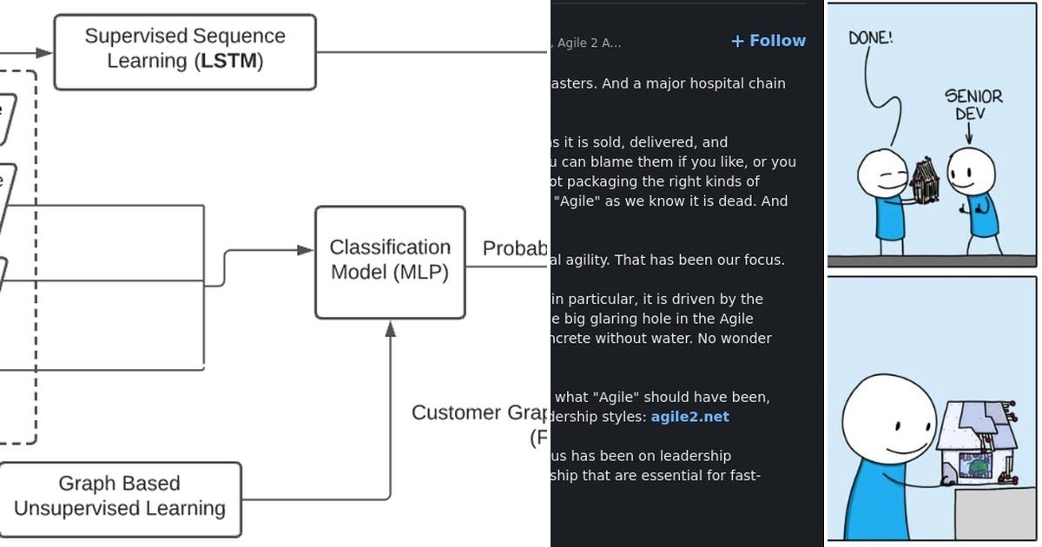Click the "Probab..." output text
The width and height of the screenshot is (1042, 547).
[x=516, y=247]
